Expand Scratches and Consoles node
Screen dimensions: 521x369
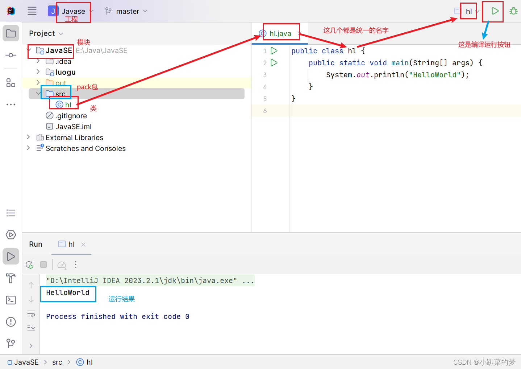pyautogui.click(x=28, y=148)
